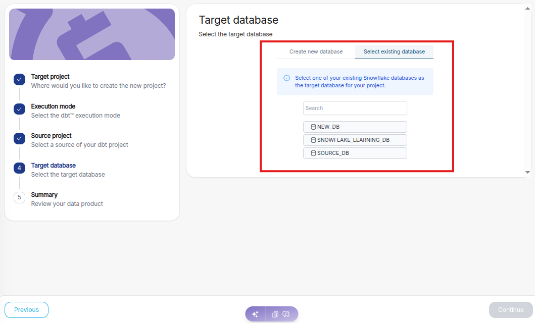Image resolution: width=535 pixels, height=323 pixels.
Task: Click the SOURCE_DB database icon
Action: click(313, 153)
